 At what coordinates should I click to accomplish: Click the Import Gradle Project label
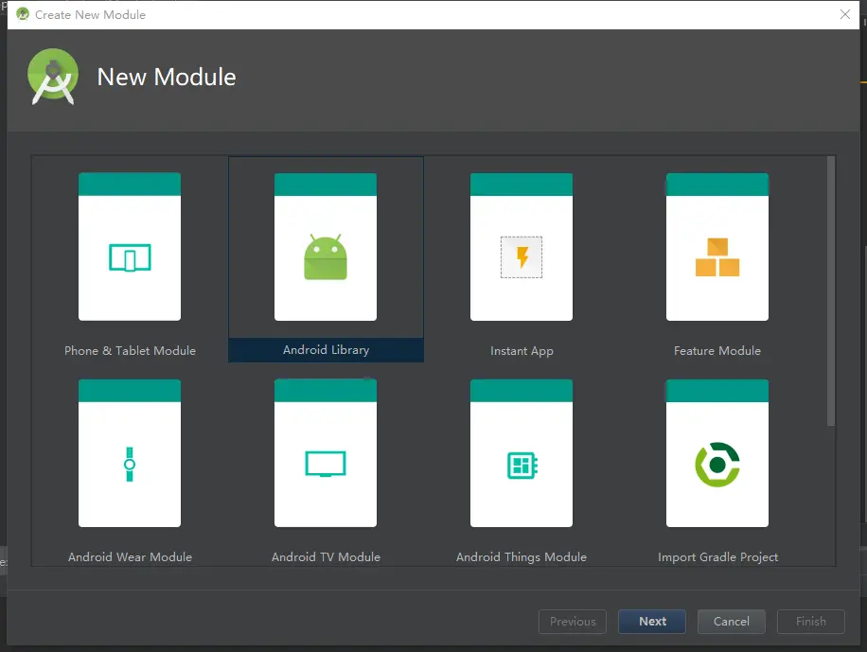[x=717, y=557]
